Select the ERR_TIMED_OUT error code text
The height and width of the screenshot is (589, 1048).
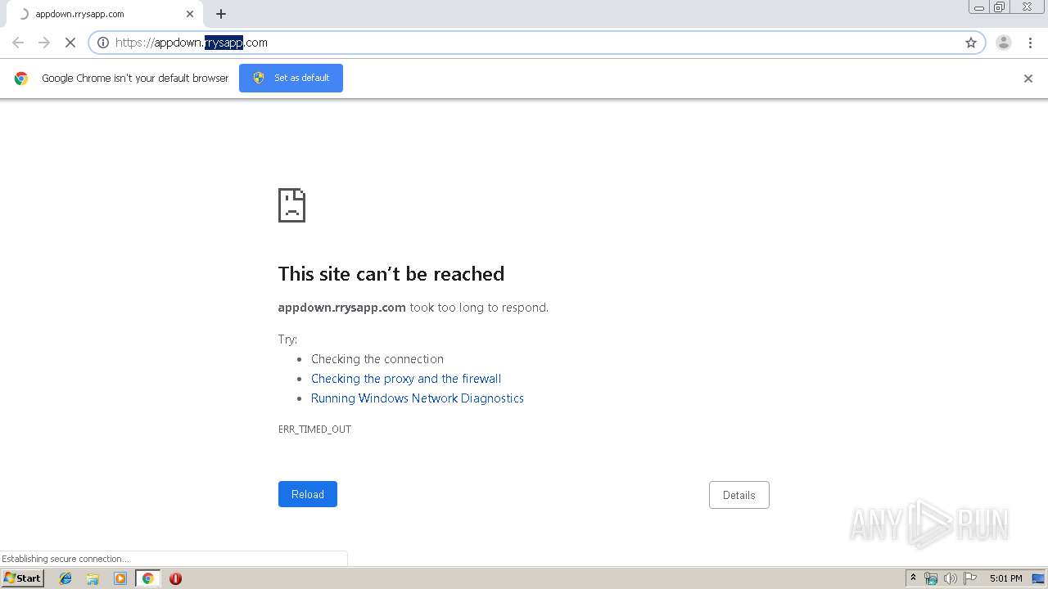coord(314,429)
